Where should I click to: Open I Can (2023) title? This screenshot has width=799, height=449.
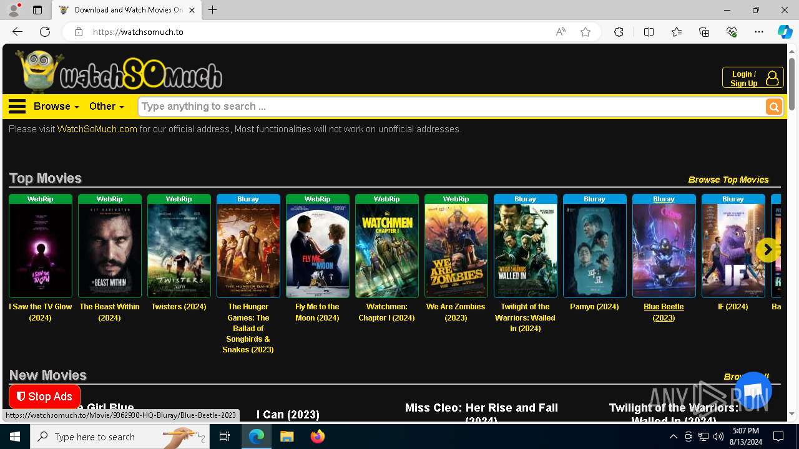(288, 415)
